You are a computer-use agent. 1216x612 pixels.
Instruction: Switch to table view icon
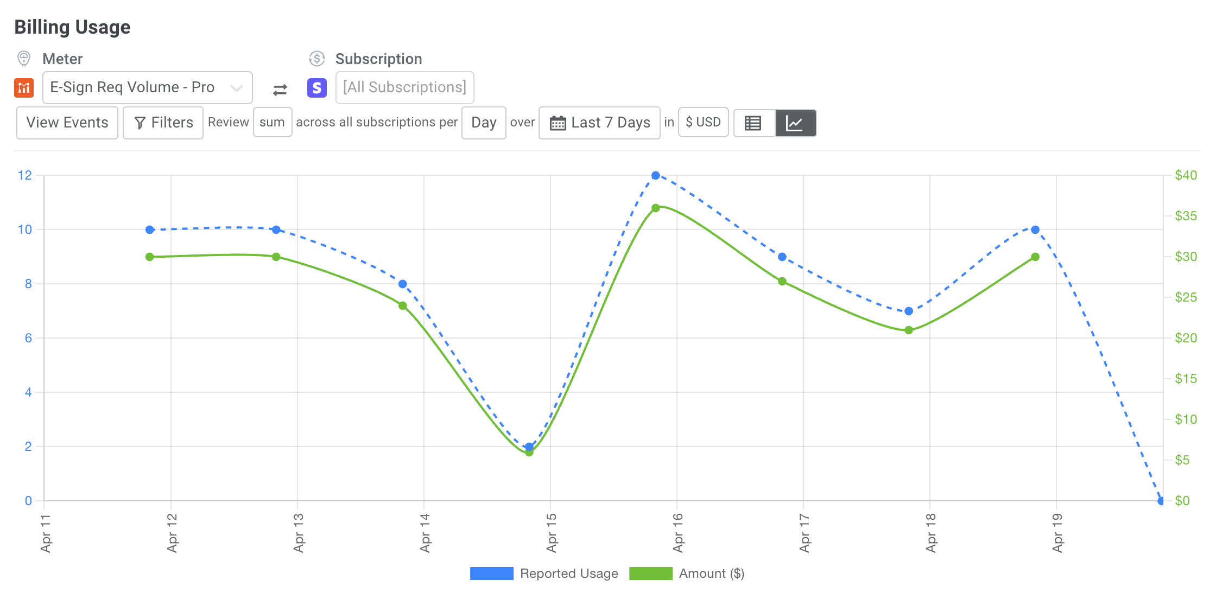754,123
